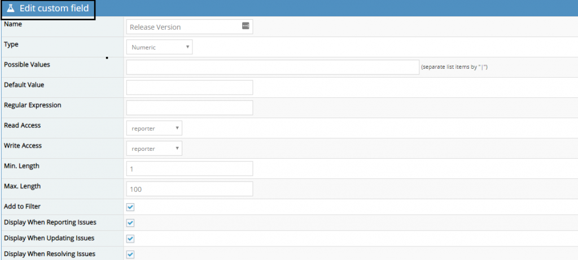Click into the Default Value input
The image size is (578, 260).
click(190, 87)
